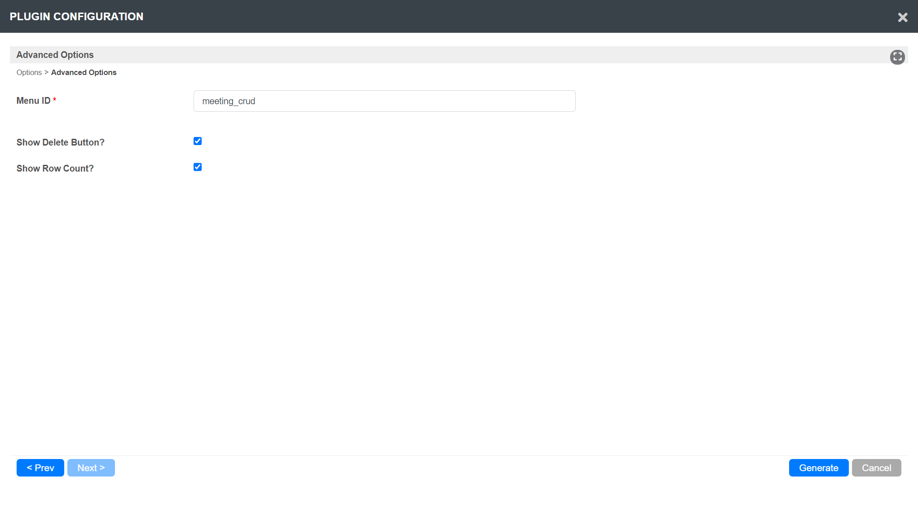Viewport: 918px width, 512px height.
Task: Click the Advanced Options breadcrumb item
Action: point(84,73)
